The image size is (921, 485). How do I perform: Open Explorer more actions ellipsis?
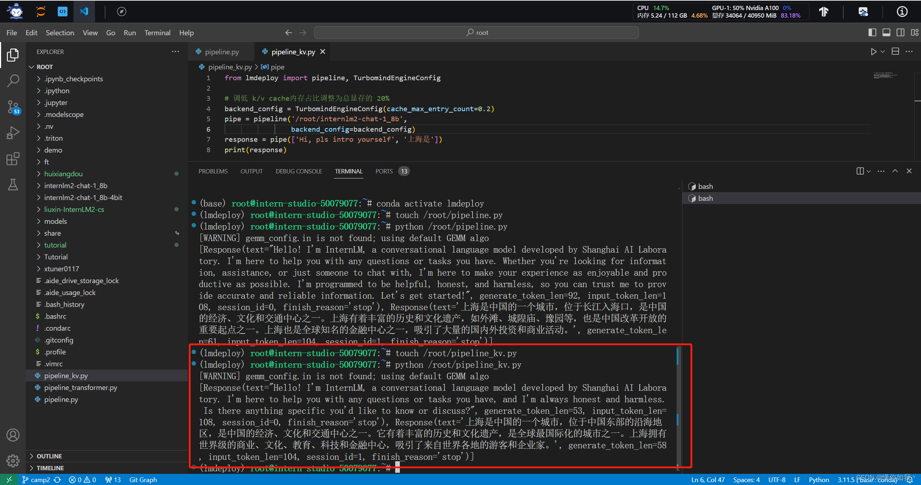coord(176,52)
